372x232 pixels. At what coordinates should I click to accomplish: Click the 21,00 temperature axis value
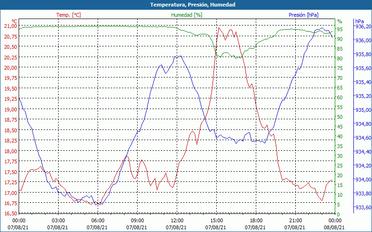pyautogui.click(x=11, y=26)
